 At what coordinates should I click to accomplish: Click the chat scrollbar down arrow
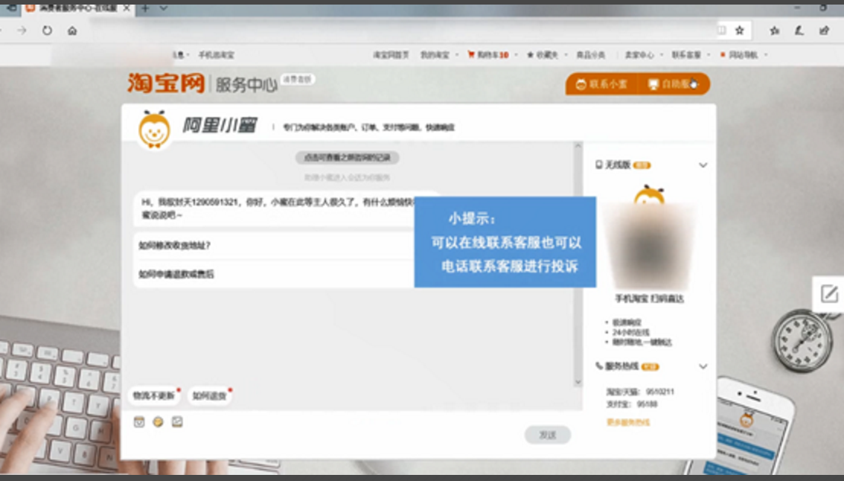[x=578, y=382]
